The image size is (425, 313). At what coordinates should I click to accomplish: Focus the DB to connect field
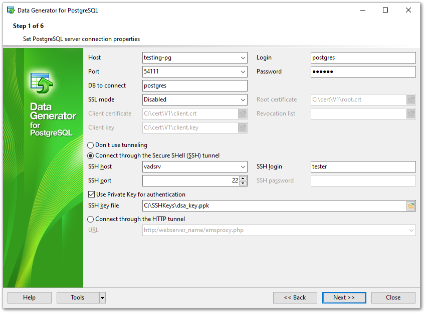194,85
